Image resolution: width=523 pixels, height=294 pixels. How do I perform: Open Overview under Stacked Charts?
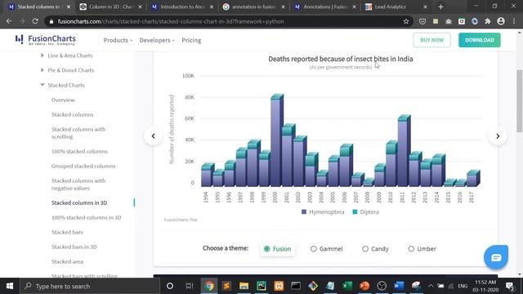63,100
